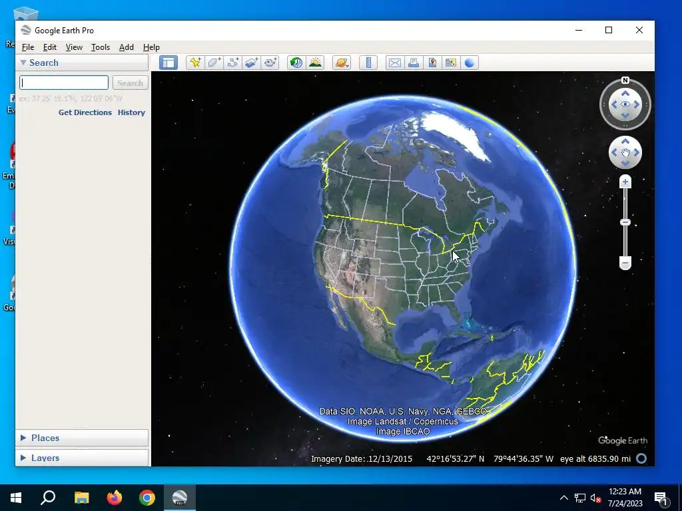Open the Edit menu
Screen dimensions: 682x511
pyautogui.click(x=49, y=47)
